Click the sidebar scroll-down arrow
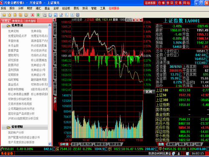 point(50,144)
